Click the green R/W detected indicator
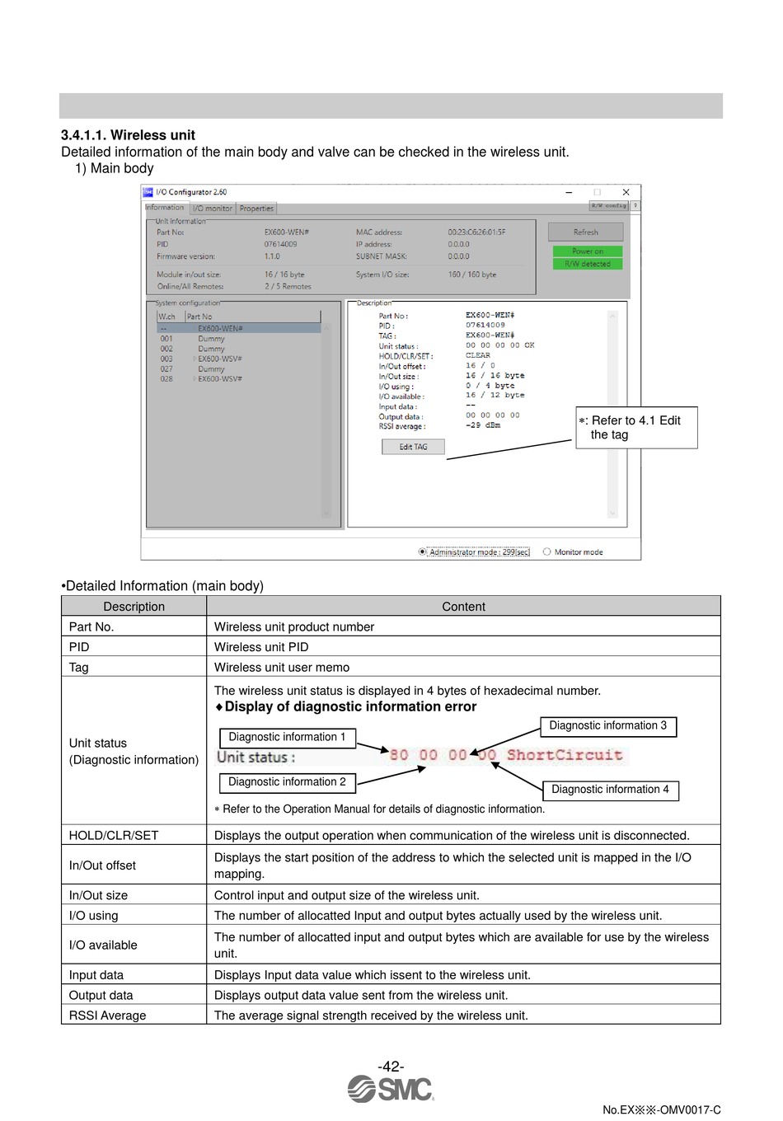 pos(588,264)
